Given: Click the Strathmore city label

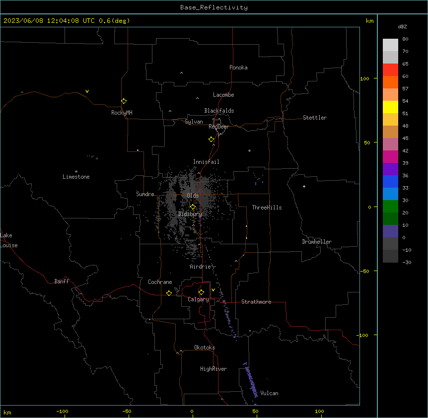Looking at the screenshot, I should (x=256, y=302).
